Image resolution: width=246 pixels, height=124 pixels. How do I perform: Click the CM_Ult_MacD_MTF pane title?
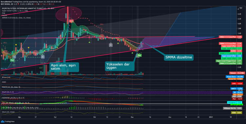(x=15, y=103)
